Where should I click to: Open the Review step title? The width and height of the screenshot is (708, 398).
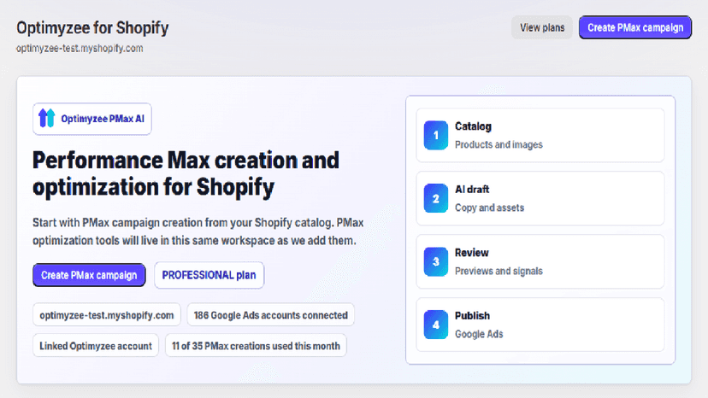pos(471,253)
